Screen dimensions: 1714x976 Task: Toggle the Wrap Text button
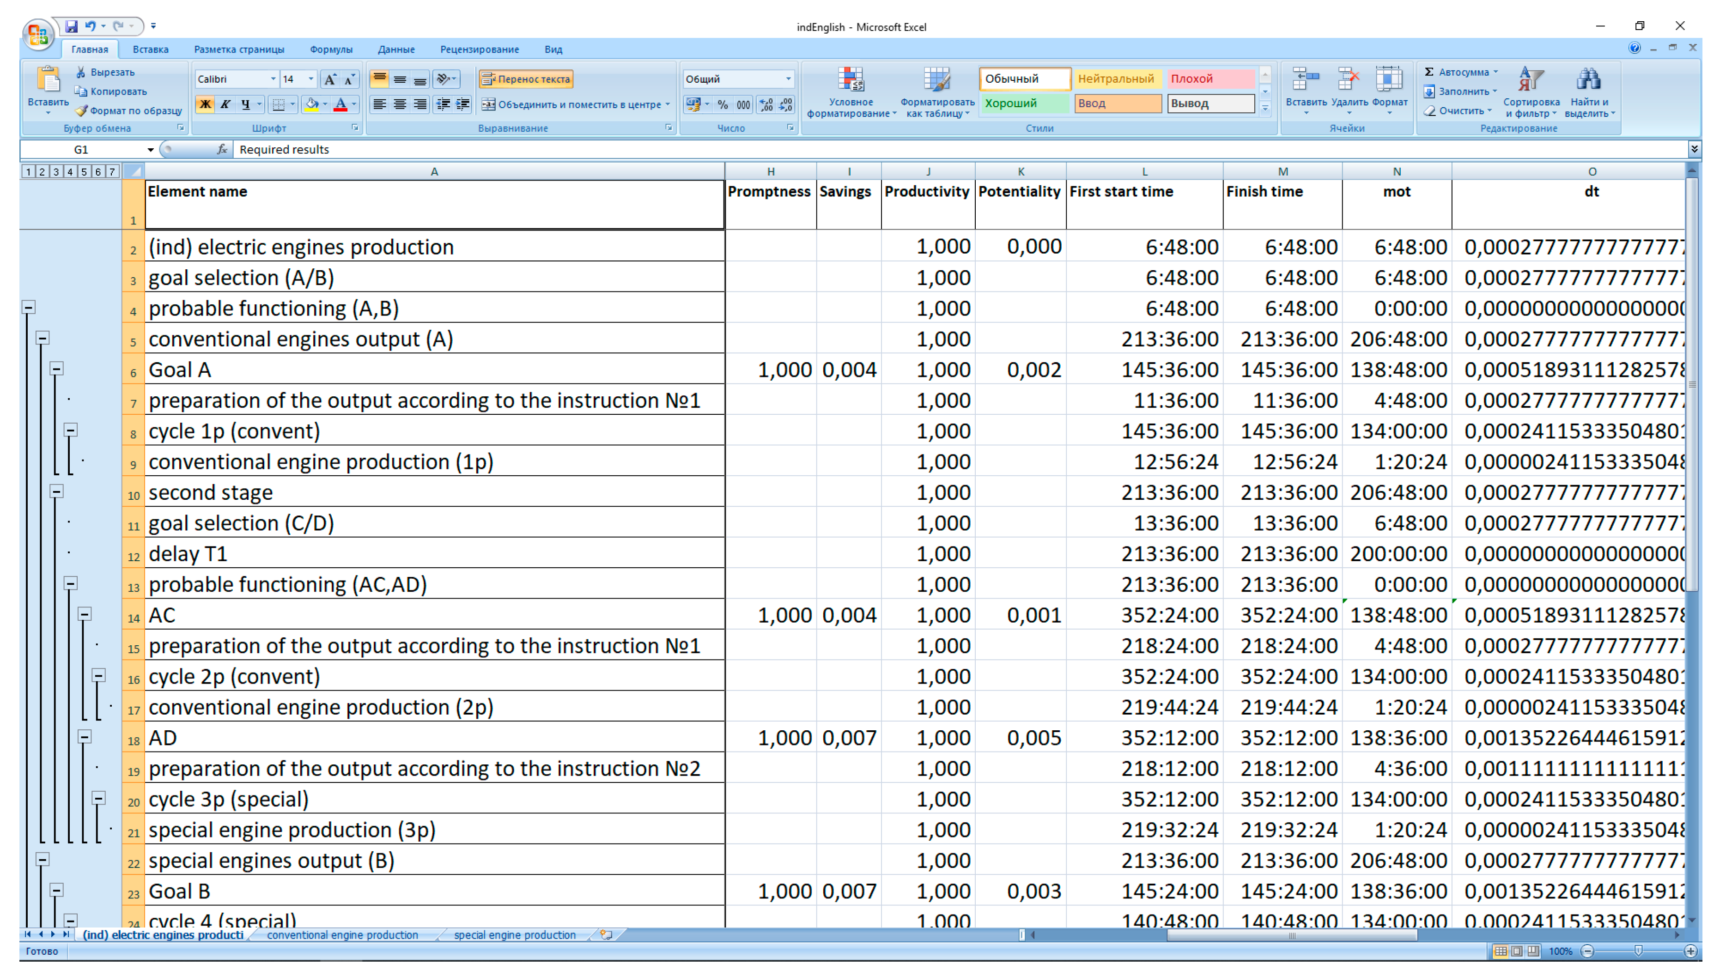(x=526, y=79)
